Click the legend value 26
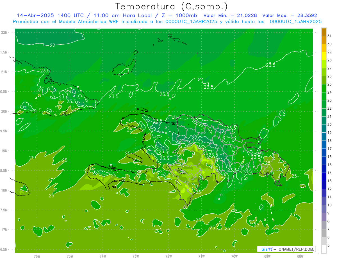Screen dimensions: 337x260 pyautogui.click(x=330, y=76)
